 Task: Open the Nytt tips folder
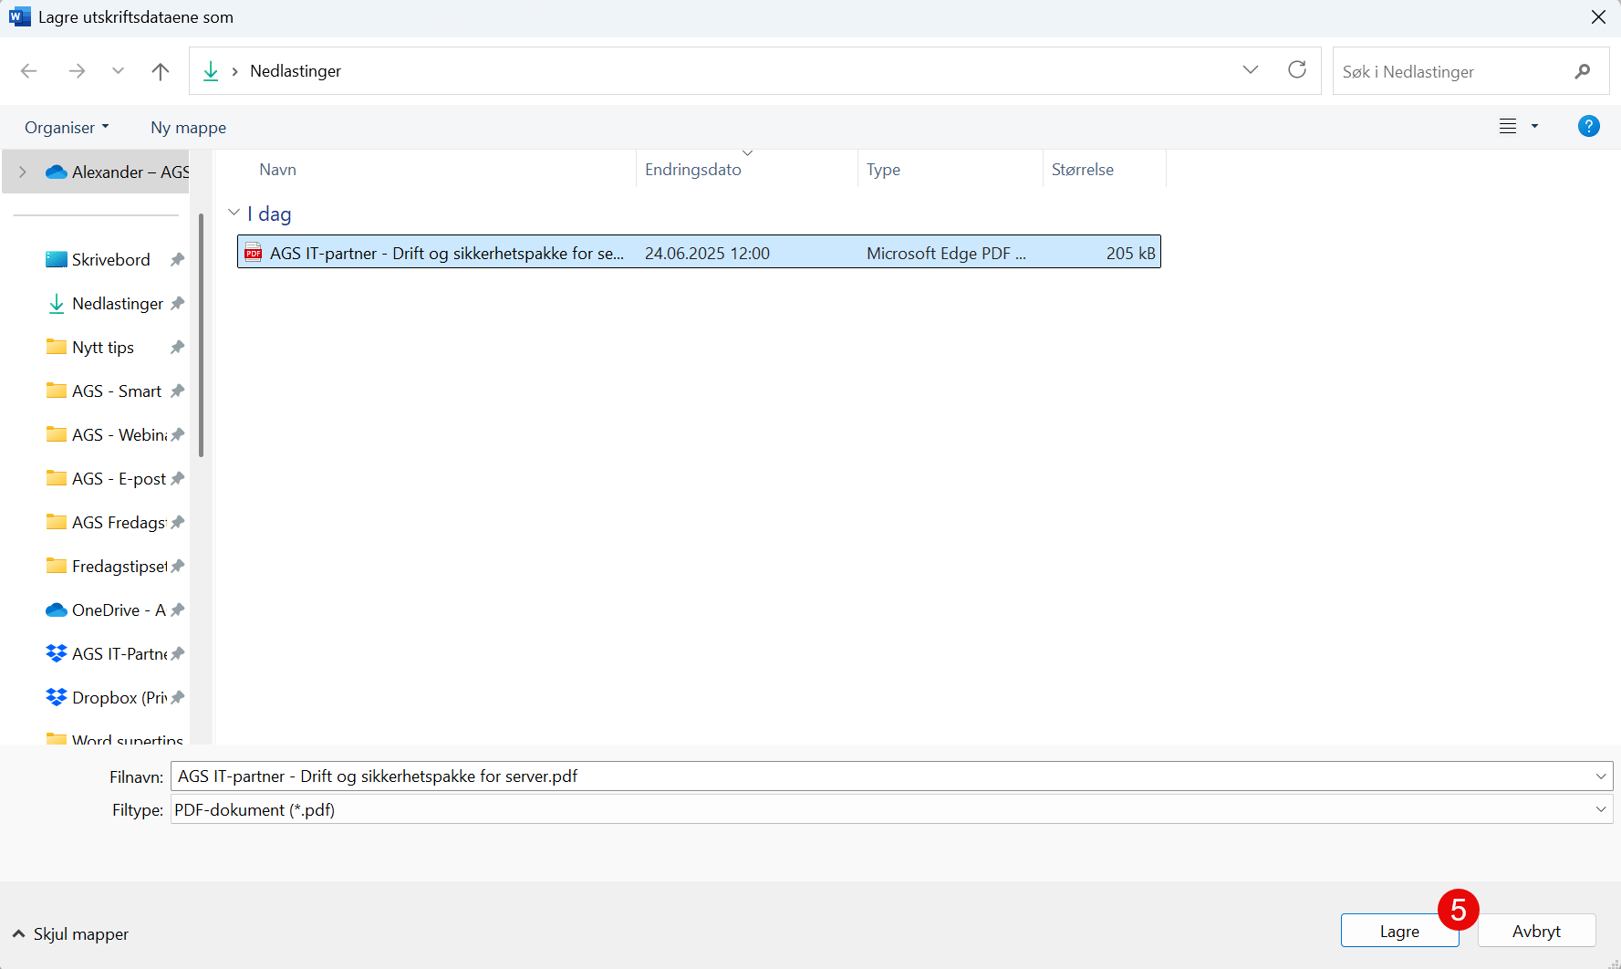(89, 348)
